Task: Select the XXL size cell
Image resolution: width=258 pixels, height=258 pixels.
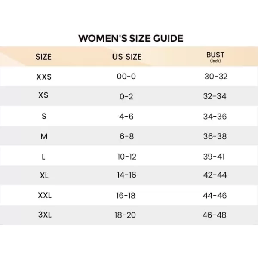Action: pos(44,195)
